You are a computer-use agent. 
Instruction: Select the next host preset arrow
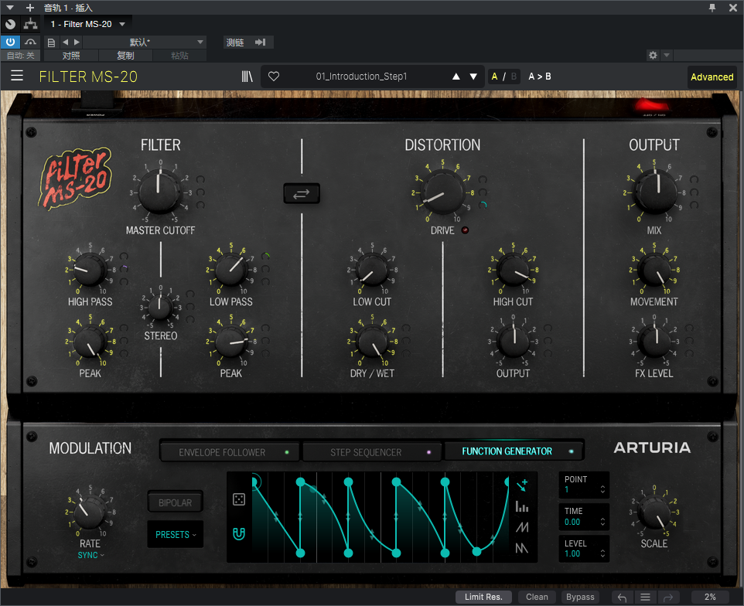pos(77,43)
